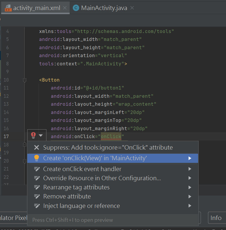The image size is (226, 230).
Task: Click the .MainActivity context value
Action: (x=102, y=64)
